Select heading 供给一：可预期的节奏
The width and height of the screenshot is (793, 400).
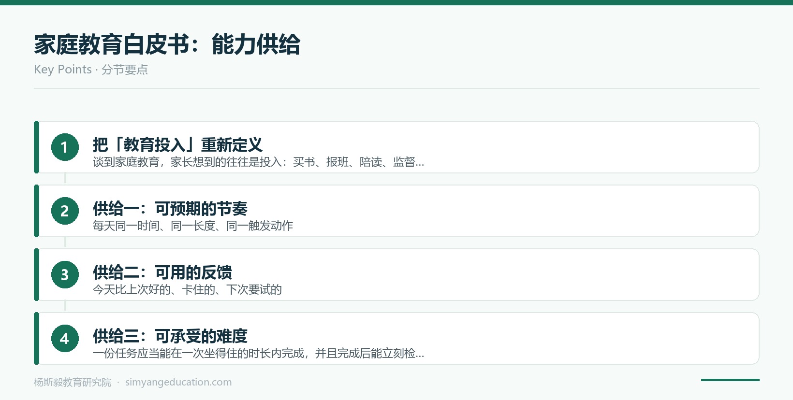tap(170, 208)
